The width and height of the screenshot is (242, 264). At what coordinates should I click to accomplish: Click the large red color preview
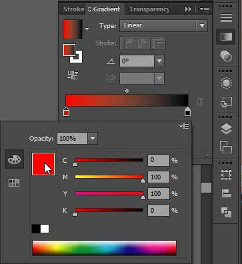coord(43,164)
